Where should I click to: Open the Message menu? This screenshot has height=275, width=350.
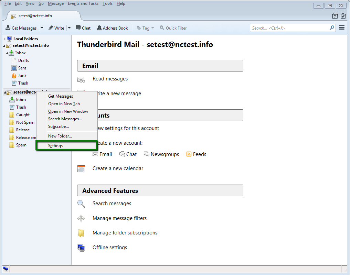pos(56,3)
